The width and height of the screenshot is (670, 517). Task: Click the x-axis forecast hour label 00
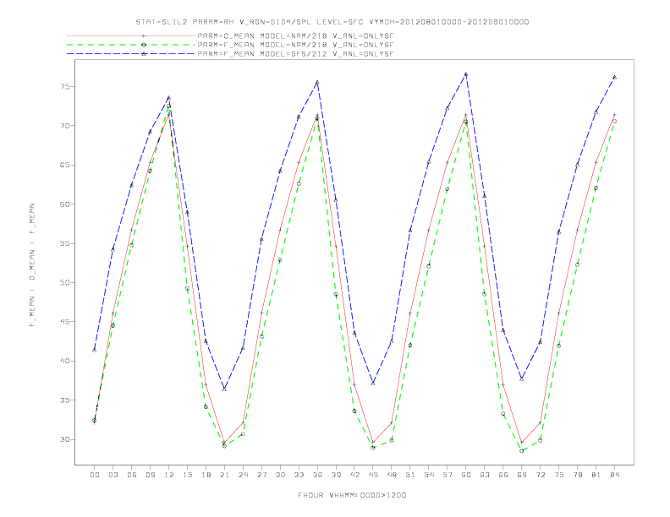coord(95,475)
